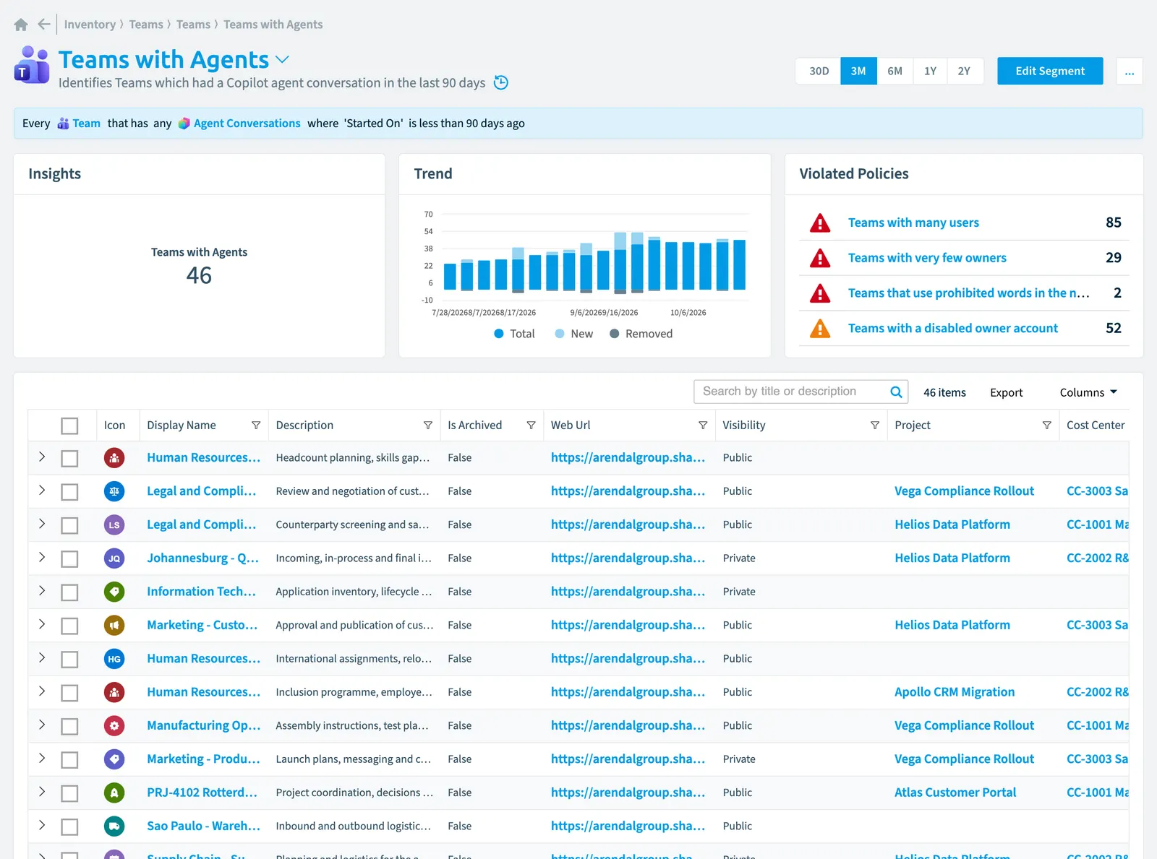Click red warning icon for Teams with many users
The height and width of the screenshot is (859, 1157).
click(x=820, y=223)
